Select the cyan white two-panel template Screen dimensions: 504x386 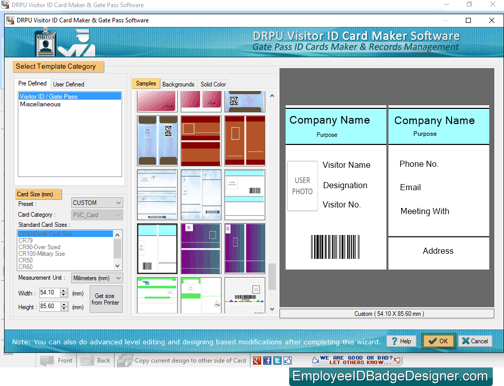(x=157, y=249)
